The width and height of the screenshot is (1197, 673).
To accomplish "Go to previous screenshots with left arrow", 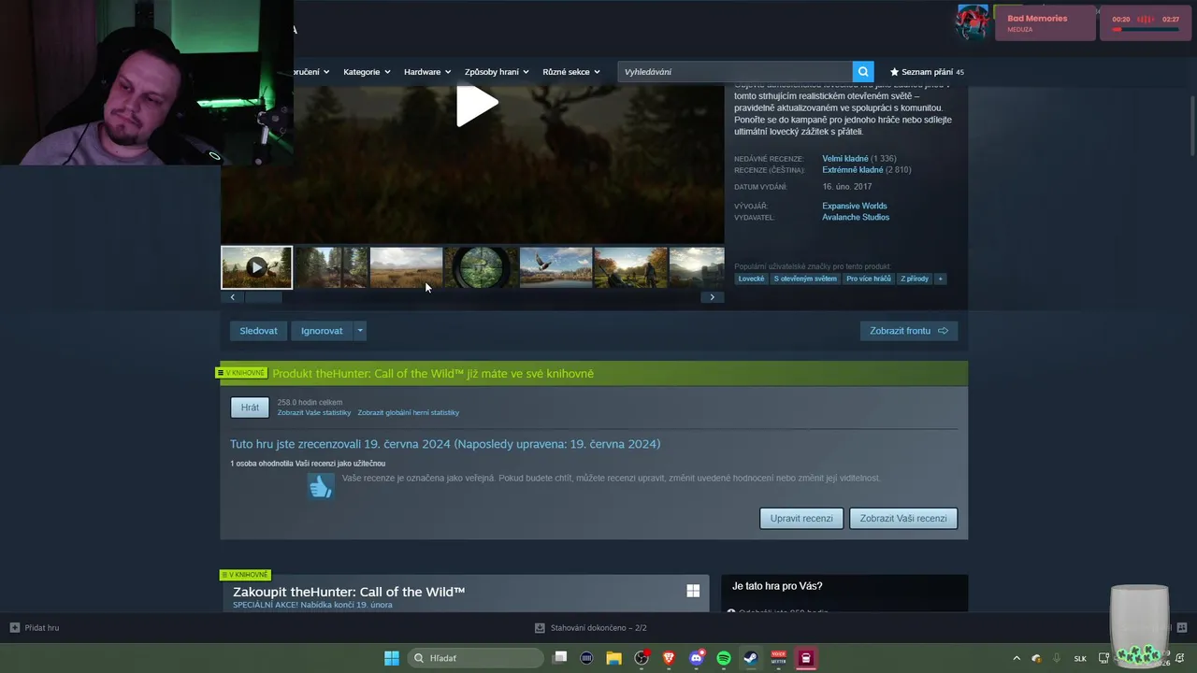I will (232, 297).
